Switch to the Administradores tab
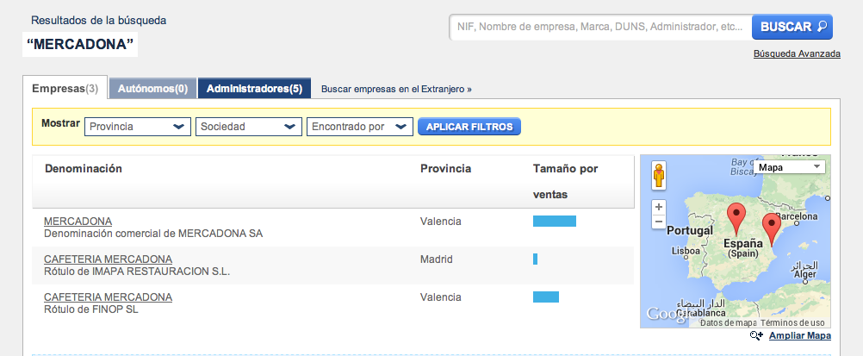This screenshot has width=863, height=356. [254, 88]
